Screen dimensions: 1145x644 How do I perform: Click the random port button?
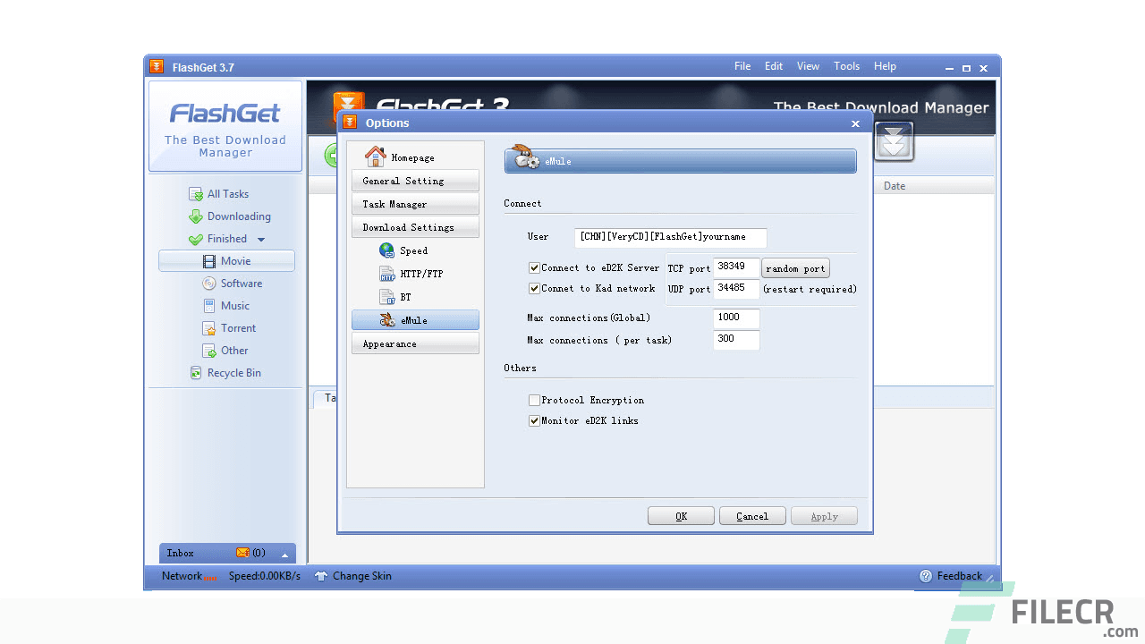point(795,268)
